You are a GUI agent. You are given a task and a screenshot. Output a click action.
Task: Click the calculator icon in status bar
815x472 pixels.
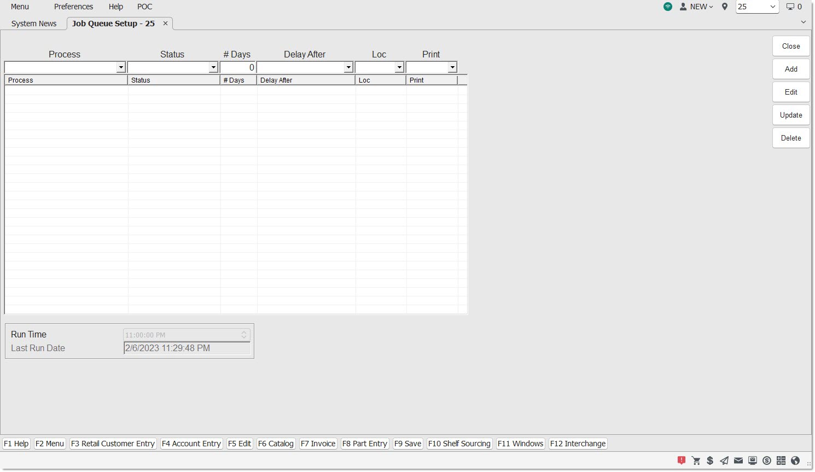tap(781, 461)
